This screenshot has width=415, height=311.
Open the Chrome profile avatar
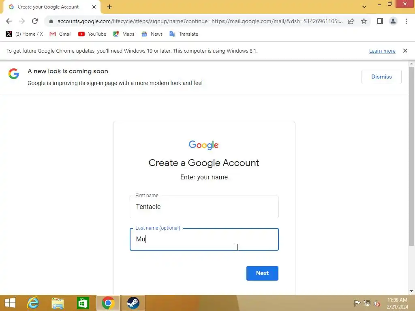click(x=393, y=21)
